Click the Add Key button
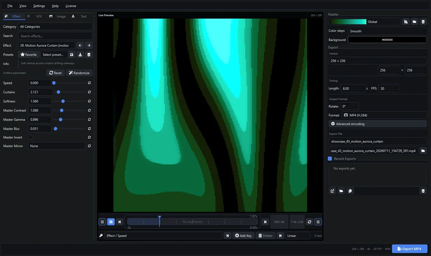This screenshot has width=431, height=256. [243, 236]
